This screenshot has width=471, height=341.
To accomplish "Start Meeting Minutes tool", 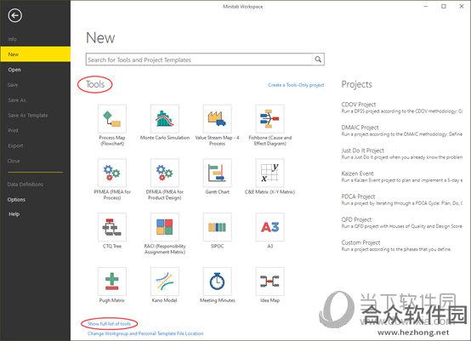I will [217, 281].
